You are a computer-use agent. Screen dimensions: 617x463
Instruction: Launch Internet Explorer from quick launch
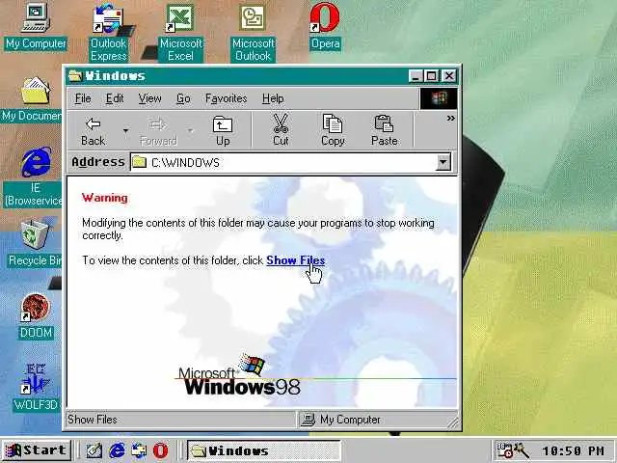click(x=117, y=450)
